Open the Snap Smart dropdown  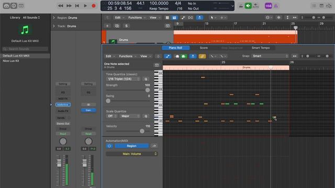coord(270,56)
